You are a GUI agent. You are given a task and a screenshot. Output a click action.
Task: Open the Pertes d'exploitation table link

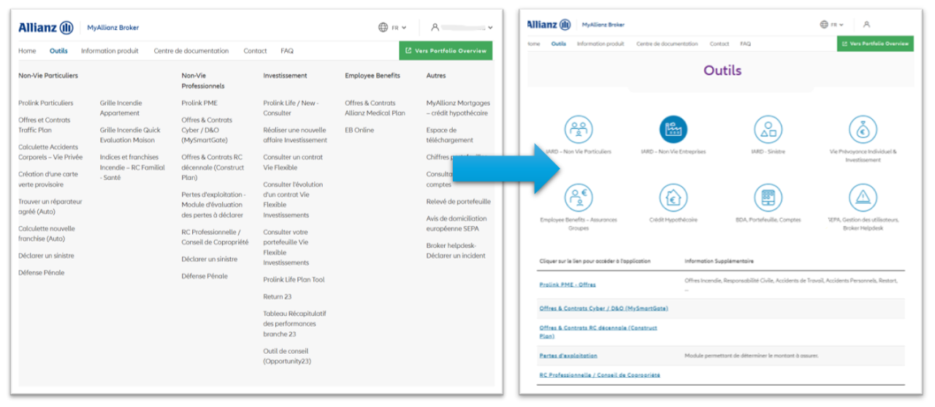(x=568, y=356)
